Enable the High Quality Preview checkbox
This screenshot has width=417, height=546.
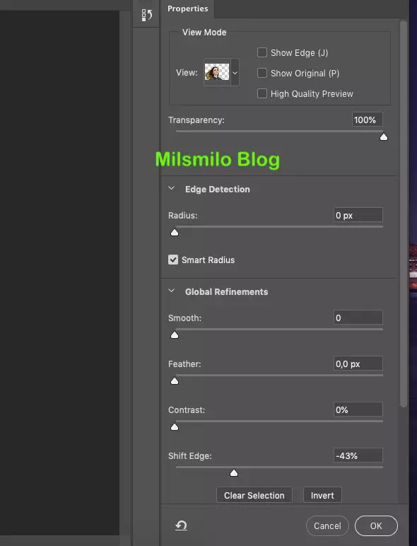coord(262,93)
